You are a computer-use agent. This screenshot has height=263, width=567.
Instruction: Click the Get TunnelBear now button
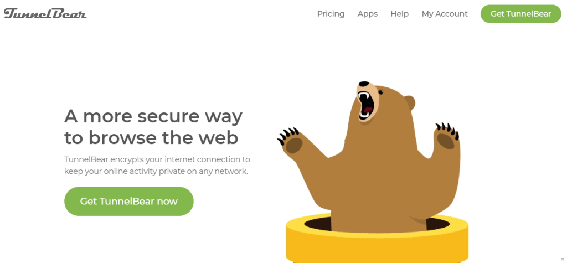click(128, 201)
